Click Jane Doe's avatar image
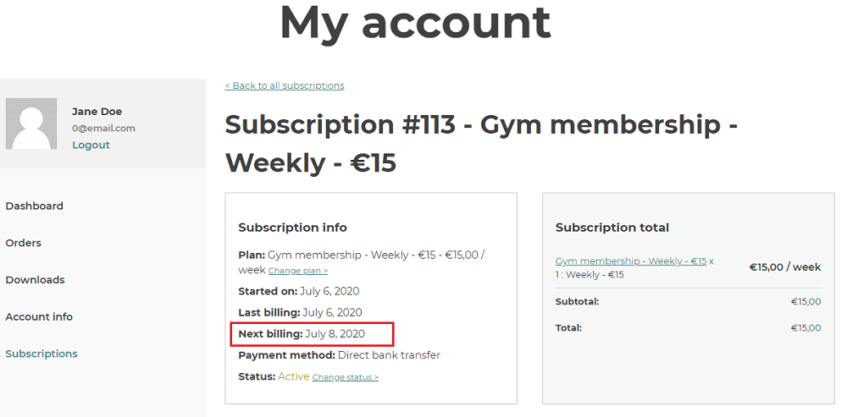847x417 pixels. [x=31, y=123]
